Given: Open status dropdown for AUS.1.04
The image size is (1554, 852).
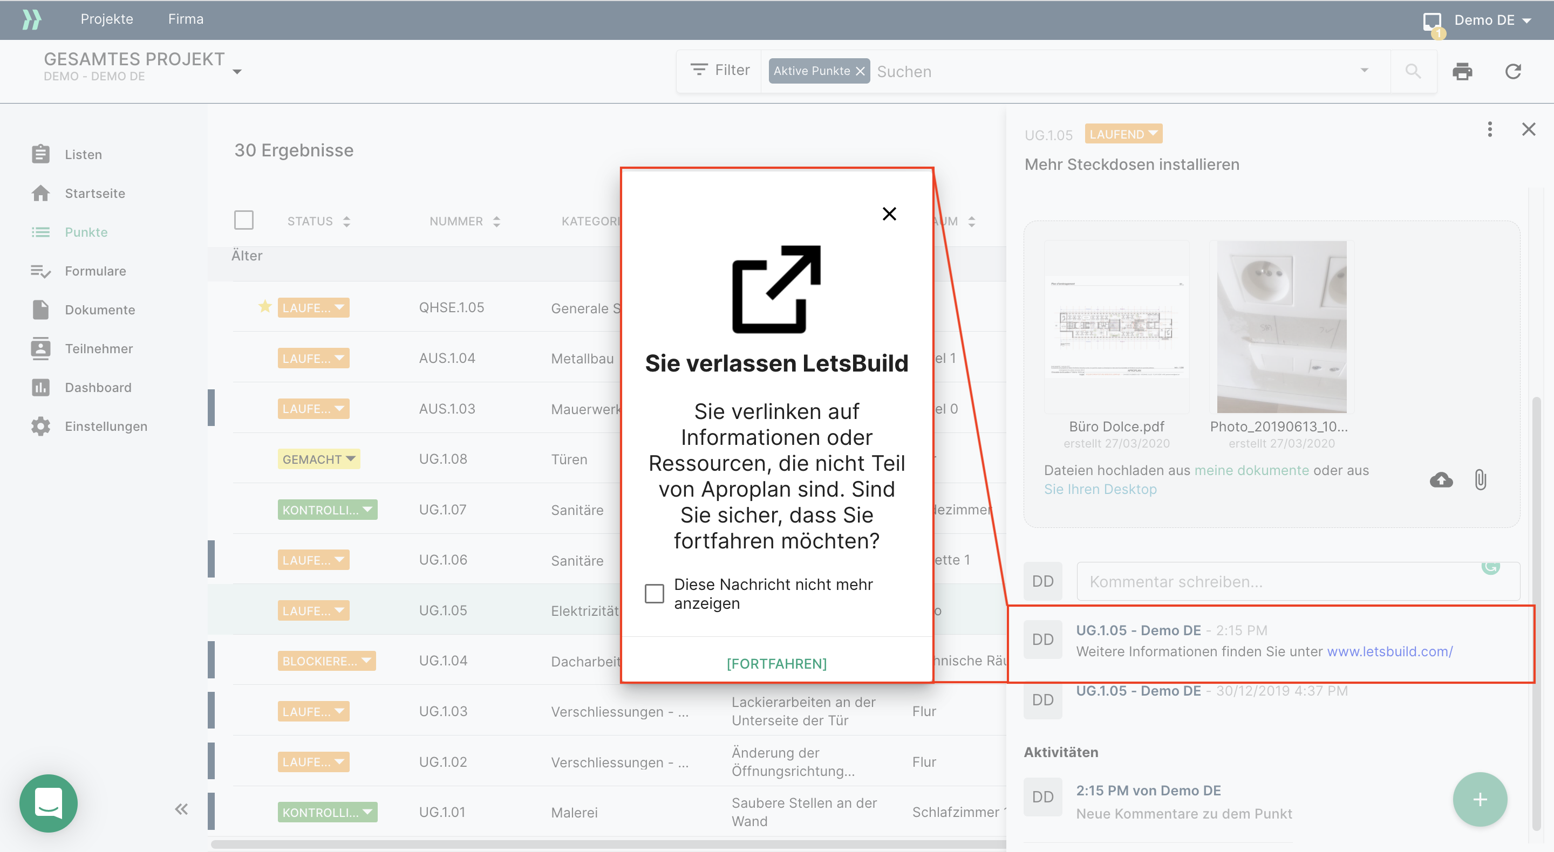Looking at the screenshot, I should (313, 358).
